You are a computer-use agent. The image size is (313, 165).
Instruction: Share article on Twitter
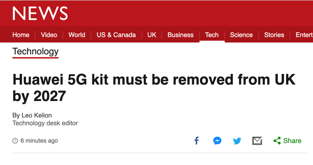coord(237,141)
